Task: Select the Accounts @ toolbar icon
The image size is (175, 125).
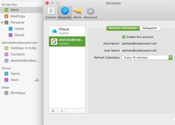Action: tap(65, 13)
